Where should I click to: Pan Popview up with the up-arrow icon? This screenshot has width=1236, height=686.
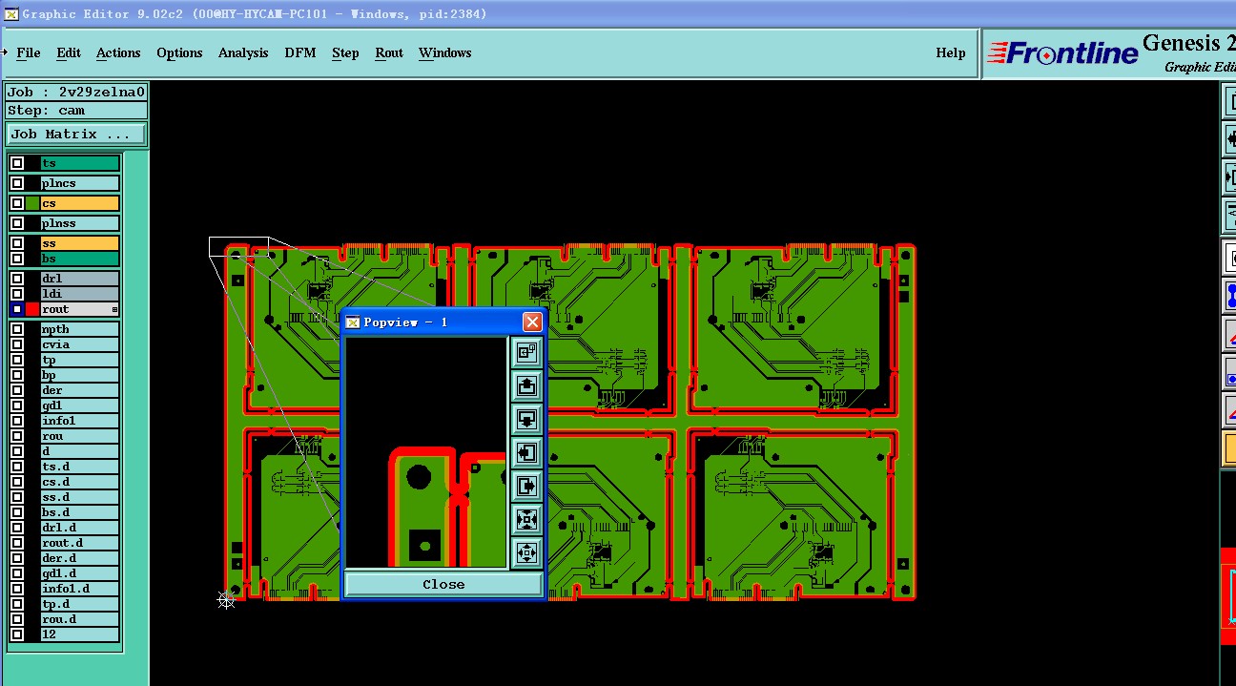click(526, 385)
